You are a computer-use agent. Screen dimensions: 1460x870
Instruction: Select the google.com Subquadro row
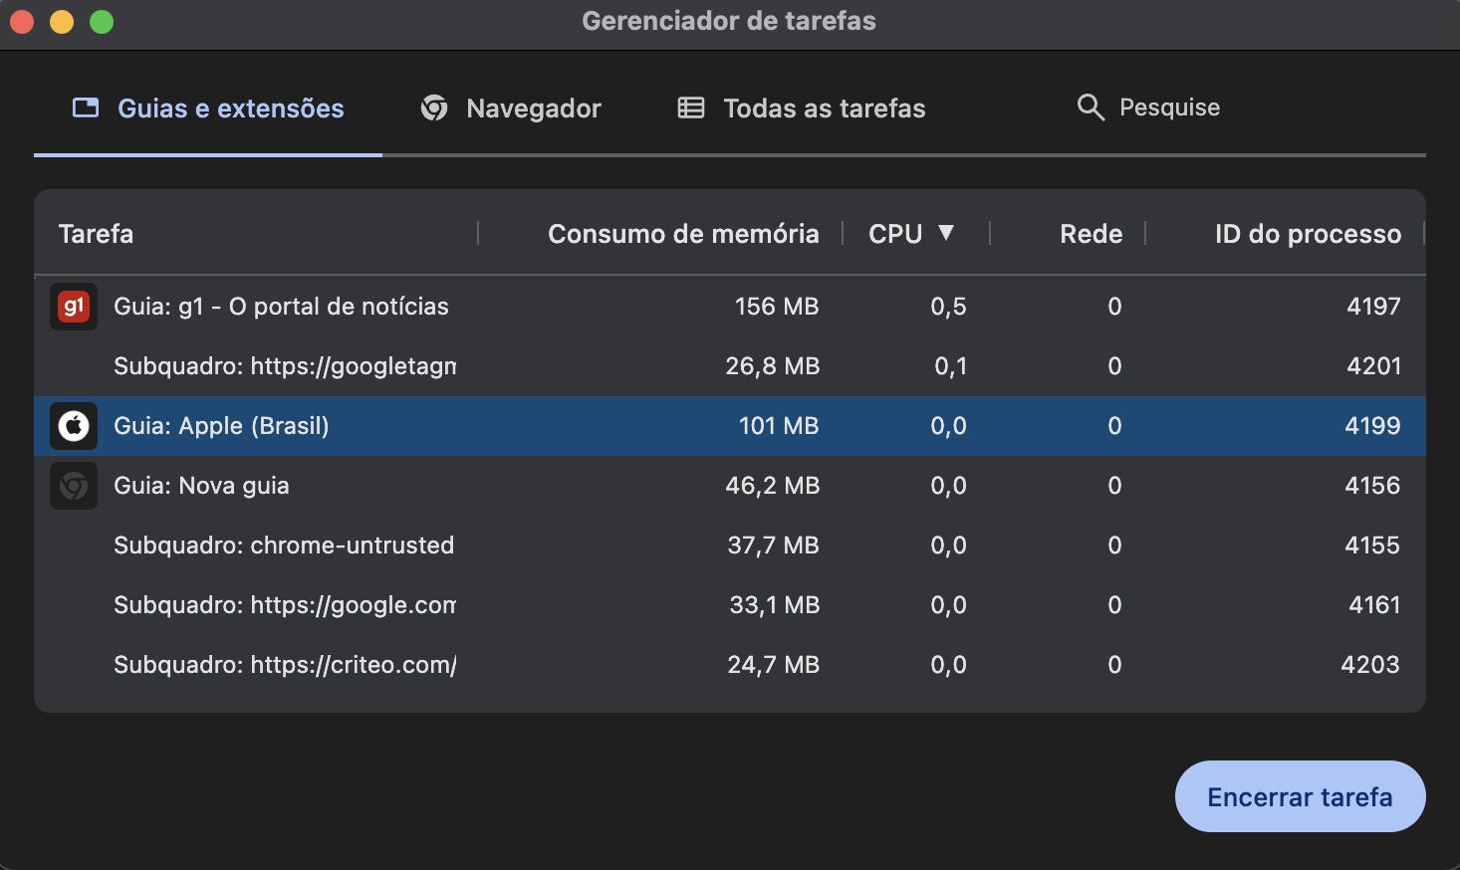click(x=285, y=605)
